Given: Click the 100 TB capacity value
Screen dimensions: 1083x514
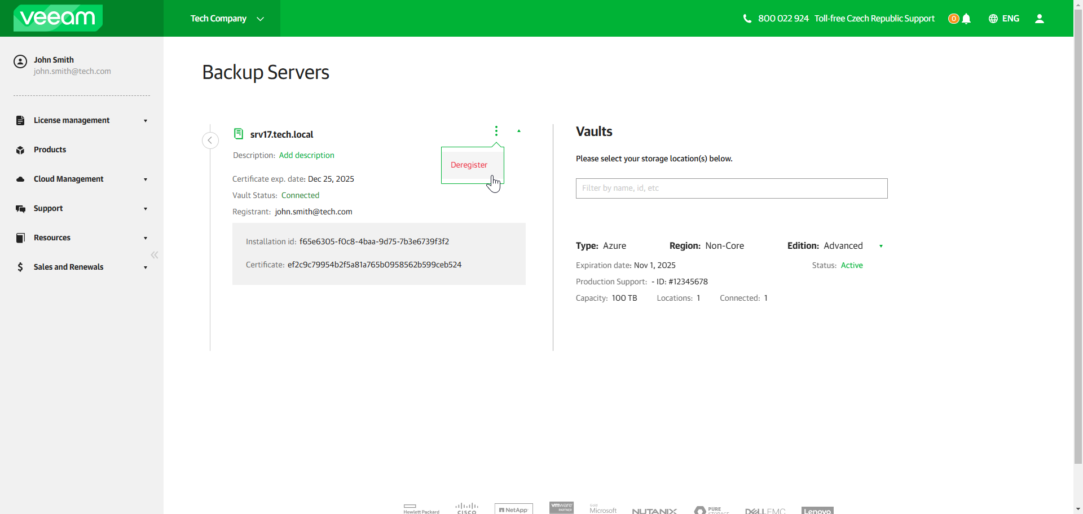Looking at the screenshot, I should pyautogui.click(x=624, y=298).
